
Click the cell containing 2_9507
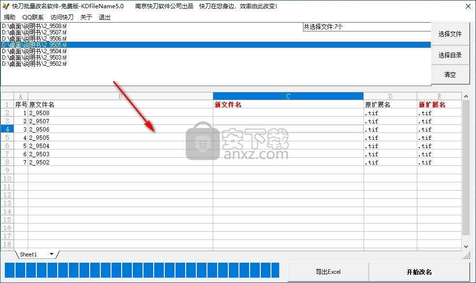(x=120, y=121)
